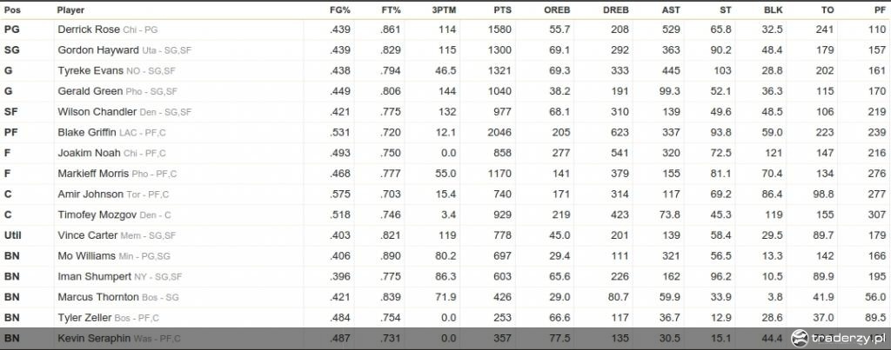Click Kevin Seraphin player name

click(x=94, y=338)
